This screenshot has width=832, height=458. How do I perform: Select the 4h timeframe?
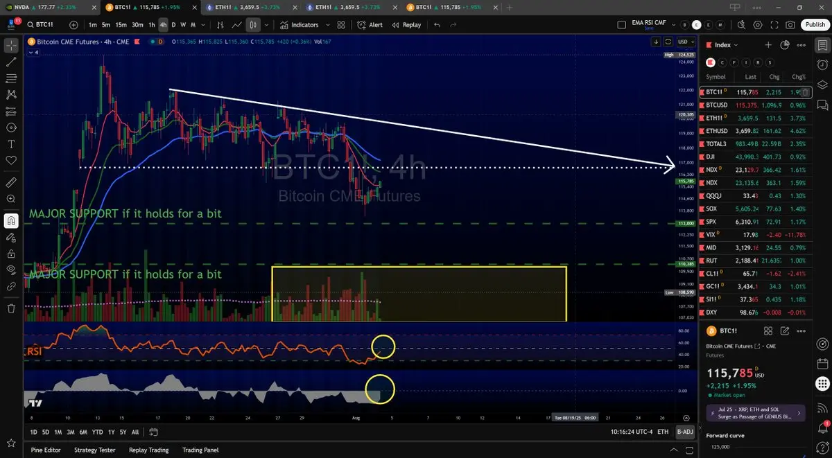pyautogui.click(x=164, y=25)
